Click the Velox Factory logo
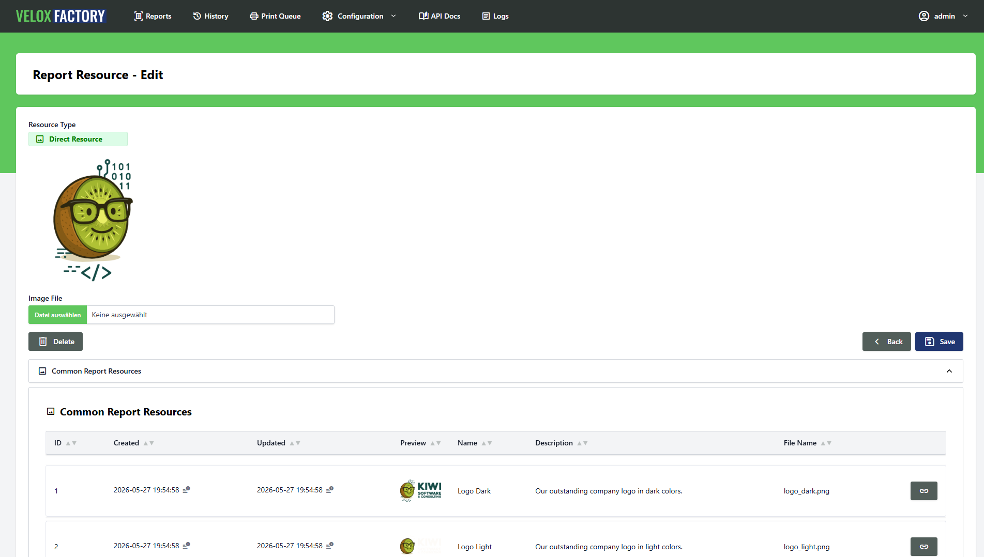 click(60, 16)
